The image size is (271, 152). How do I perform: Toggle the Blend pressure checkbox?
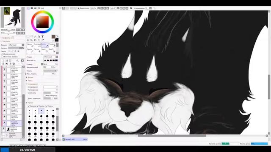47,106
